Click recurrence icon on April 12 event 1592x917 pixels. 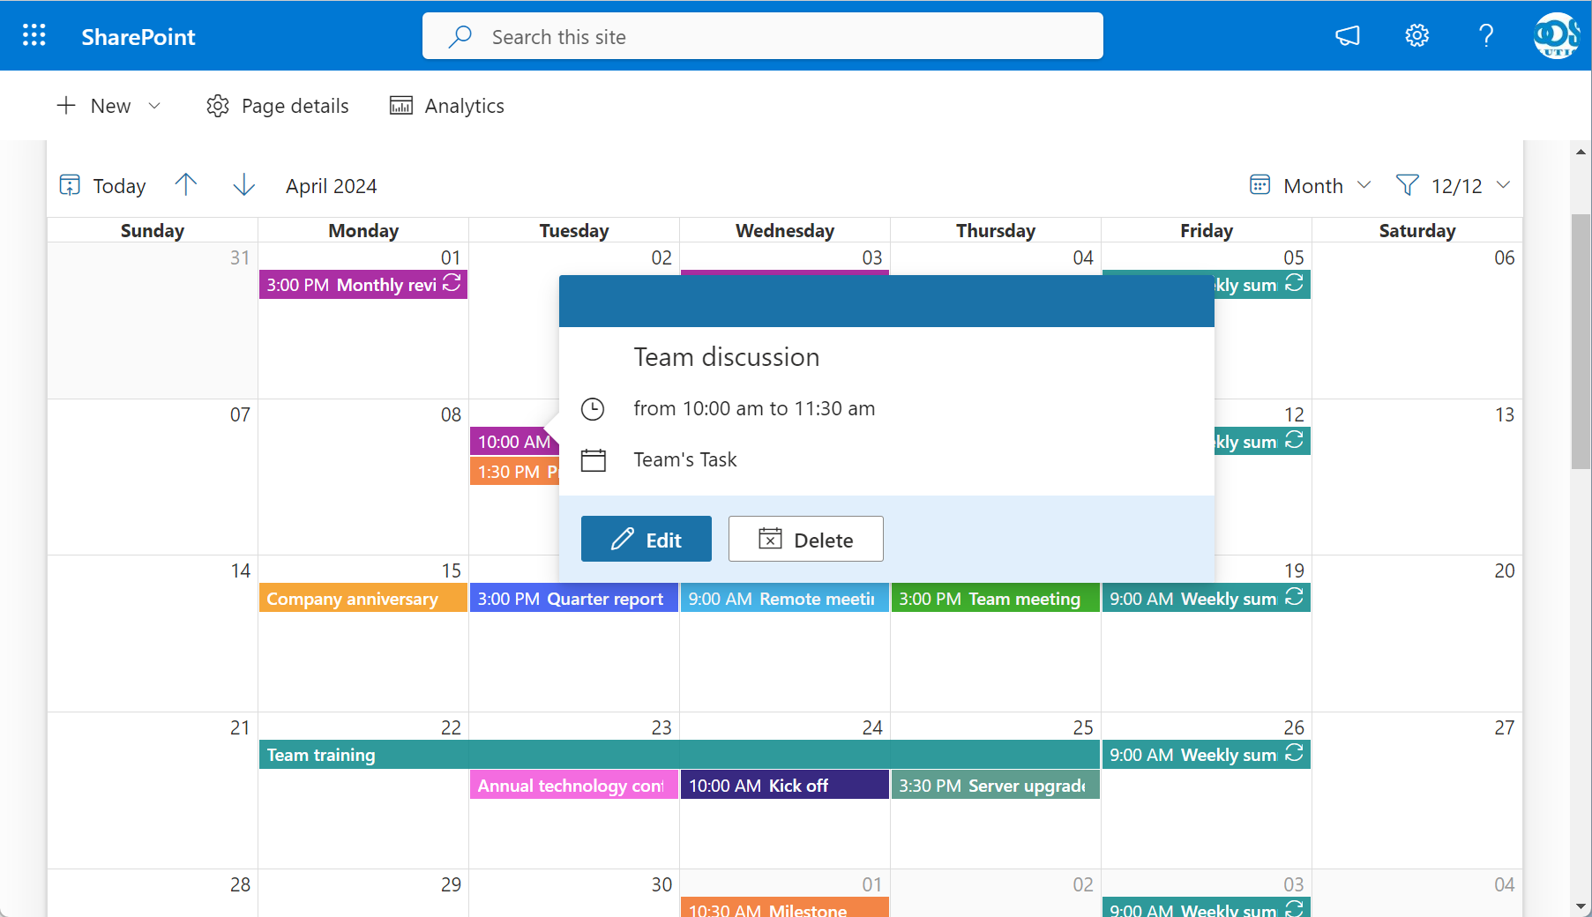tap(1294, 439)
